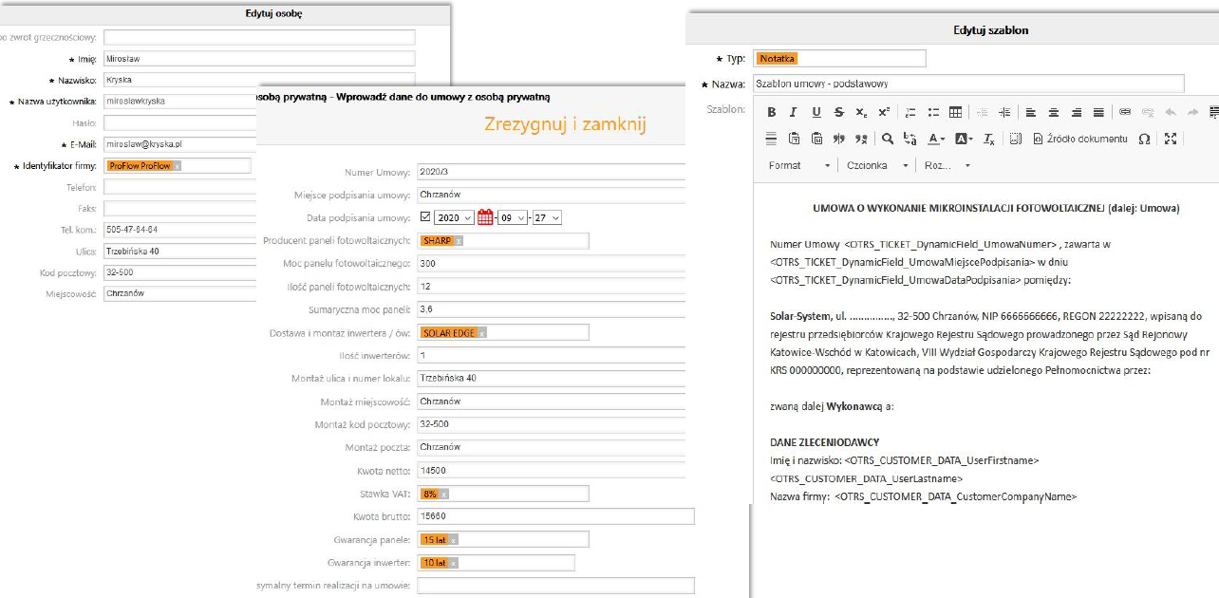This screenshot has height=598, width=1219.
Task: Toggle bold formatting in the template editor
Action: [x=771, y=112]
